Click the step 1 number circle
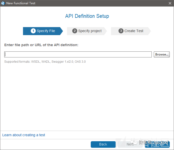Screen dimensions: 174x150 click(x=33, y=31)
